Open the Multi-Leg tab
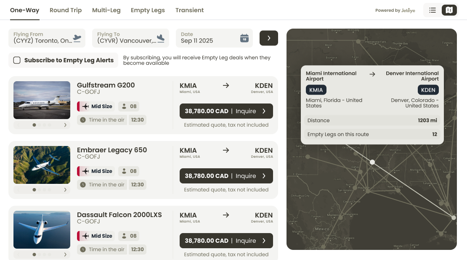The width and height of the screenshot is (467, 260). (x=106, y=10)
